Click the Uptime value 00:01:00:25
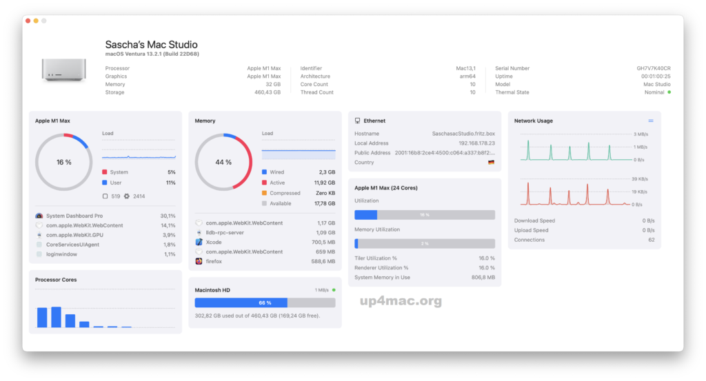Viewport: 706px width, 381px height. point(656,76)
